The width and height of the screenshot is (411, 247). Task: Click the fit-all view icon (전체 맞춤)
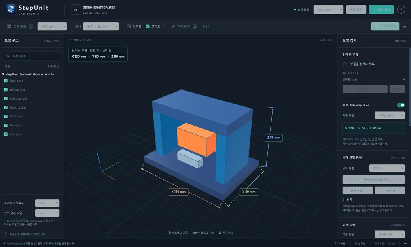coord(9,26)
